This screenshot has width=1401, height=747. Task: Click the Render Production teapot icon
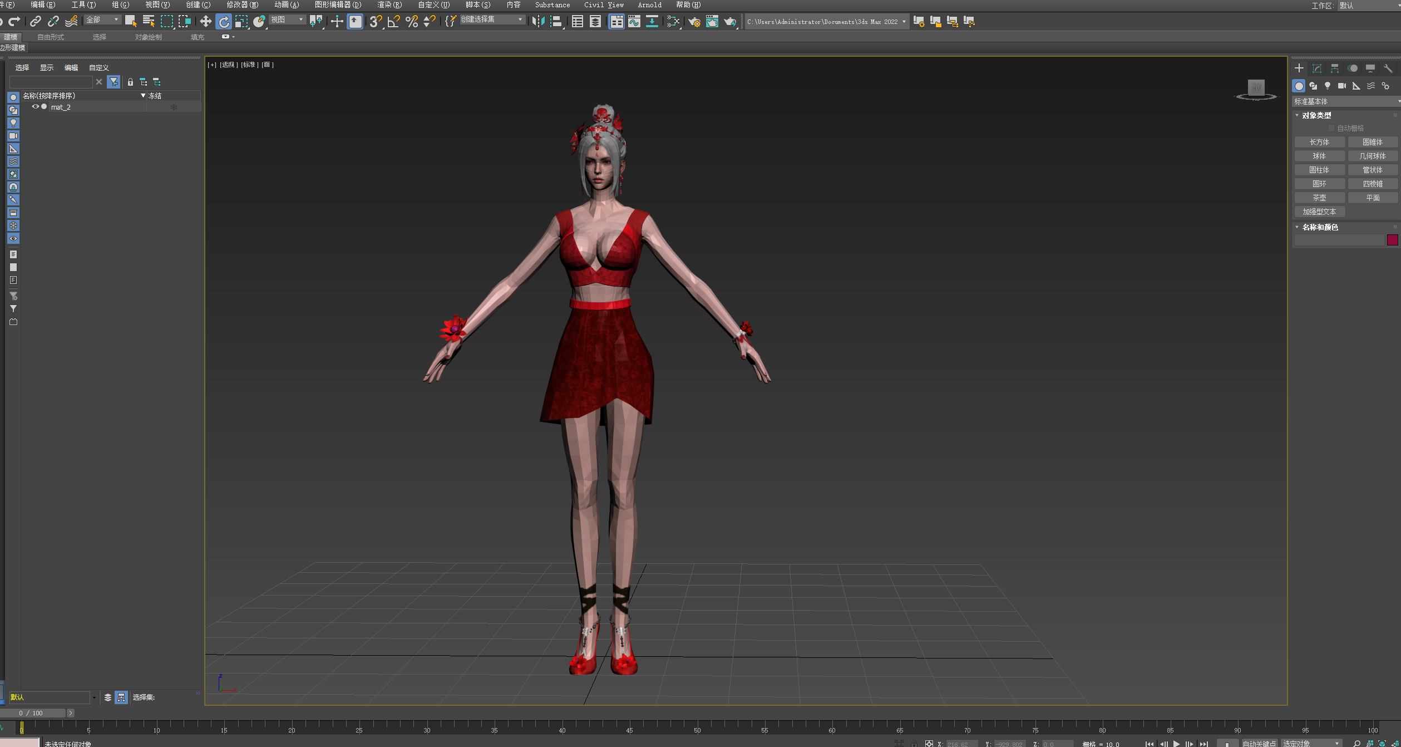[730, 21]
